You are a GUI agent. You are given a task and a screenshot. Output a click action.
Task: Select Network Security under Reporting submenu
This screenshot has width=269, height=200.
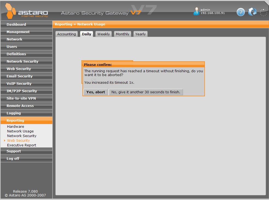coord(22,136)
